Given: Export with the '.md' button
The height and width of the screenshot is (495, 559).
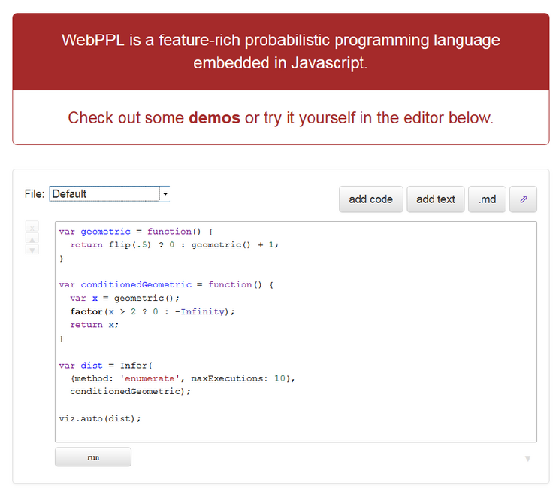Looking at the screenshot, I should (487, 199).
